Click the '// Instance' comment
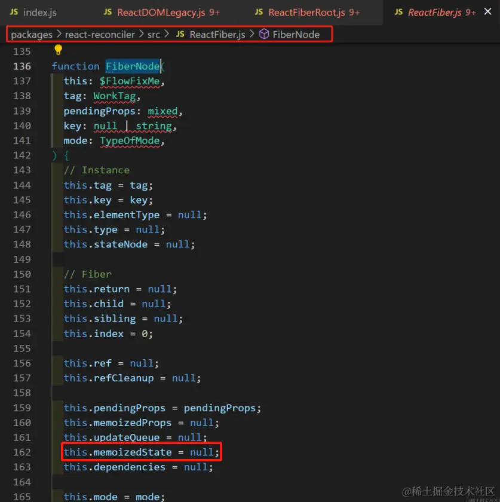Viewport: 500px width, 502px height. click(x=97, y=170)
